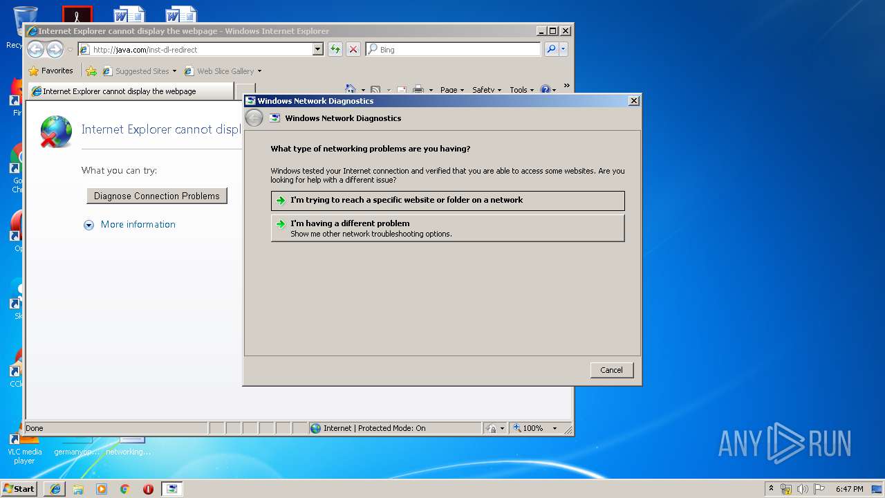Click the Print icon in IE command bar
This screenshot has height=498, width=885.
418,90
